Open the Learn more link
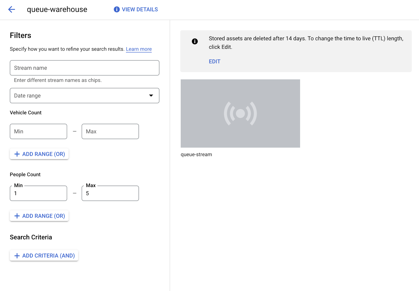Image resolution: width=419 pixels, height=291 pixels. pyautogui.click(x=139, y=49)
